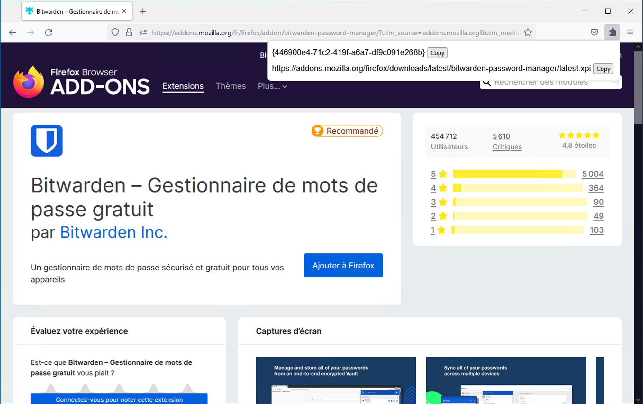Maximize the Firefox window
This screenshot has height=404, width=643.
pyautogui.click(x=608, y=11)
